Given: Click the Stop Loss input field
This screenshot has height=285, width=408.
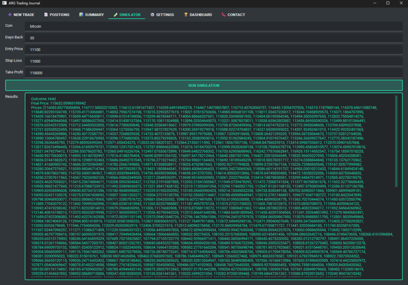Looking at the screenshot, I should pyautogui.click(x=214, y=61).
